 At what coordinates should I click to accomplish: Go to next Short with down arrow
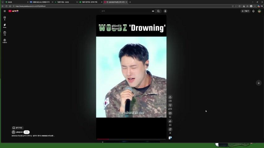pyautogui.click(x=259, y=83)
